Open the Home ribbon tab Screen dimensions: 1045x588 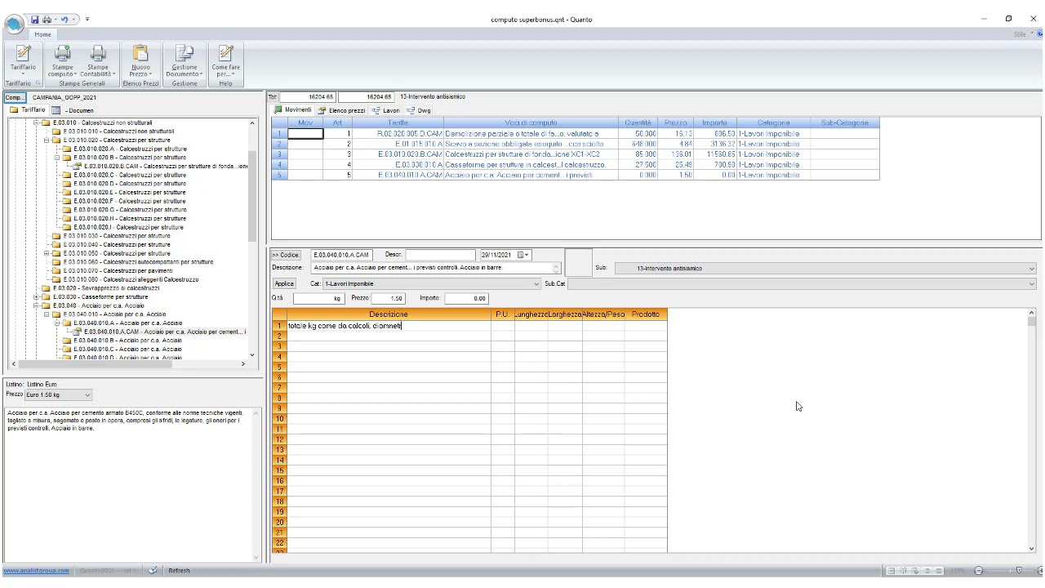[x=42, y=34]
